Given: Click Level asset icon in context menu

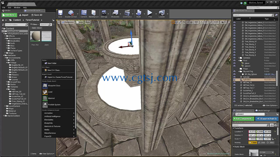Looking at the screenshot, I should (x=45, y=92).
